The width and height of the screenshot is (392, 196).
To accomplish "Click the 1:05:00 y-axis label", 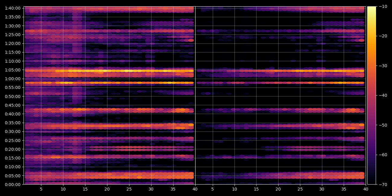I will (x=13, y=70).
